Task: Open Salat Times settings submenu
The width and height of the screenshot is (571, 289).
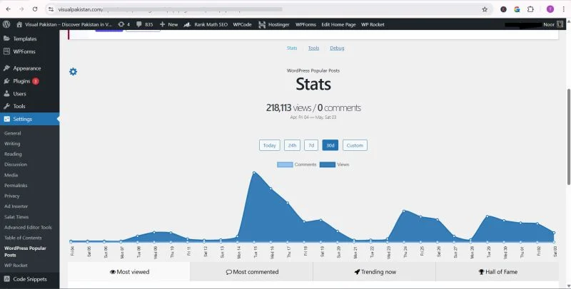Action: click(16, 216)
